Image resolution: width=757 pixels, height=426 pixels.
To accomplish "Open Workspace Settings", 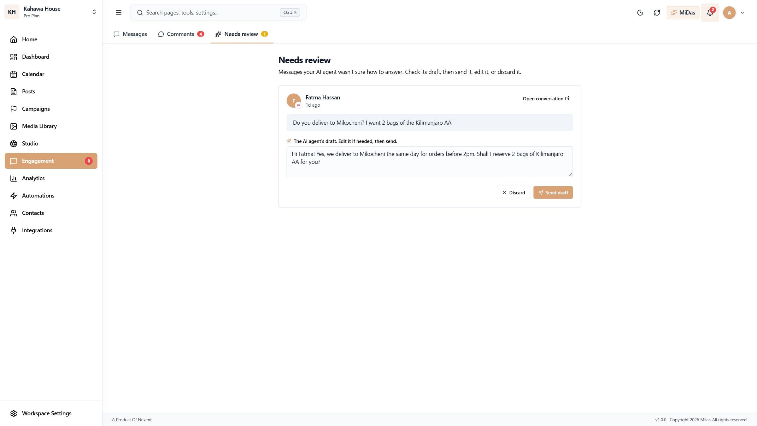I will [x=51, y=413].
